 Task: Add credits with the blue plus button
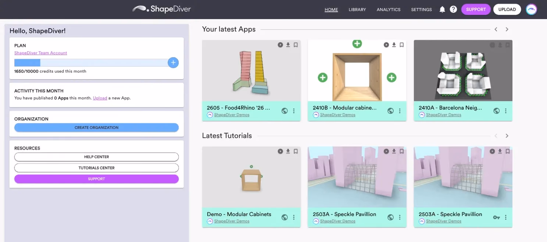pyautogui.click(x=173, y=63)
